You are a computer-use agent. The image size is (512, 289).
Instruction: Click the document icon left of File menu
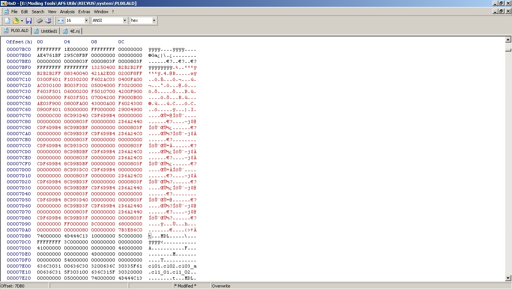[6, 12]
